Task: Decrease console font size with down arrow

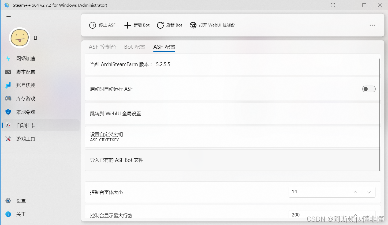Action: (369, 192)
